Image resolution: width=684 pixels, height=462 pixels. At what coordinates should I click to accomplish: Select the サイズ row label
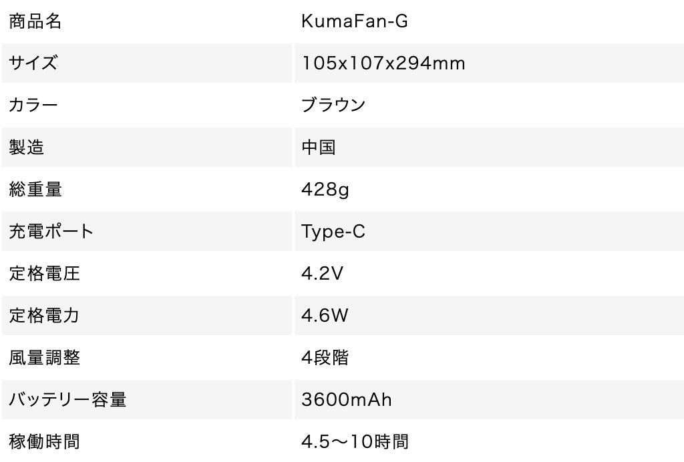[x=33, y=63]
